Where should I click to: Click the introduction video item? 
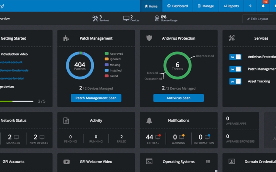coord(14,54)
